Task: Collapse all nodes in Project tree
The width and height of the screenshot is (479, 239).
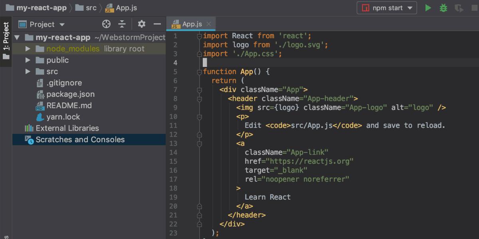Action: point(122,24)
